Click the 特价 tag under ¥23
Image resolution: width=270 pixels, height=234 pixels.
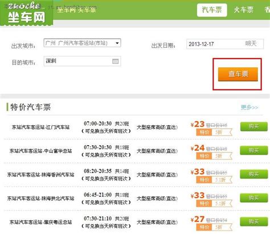(x=204, y=132)
